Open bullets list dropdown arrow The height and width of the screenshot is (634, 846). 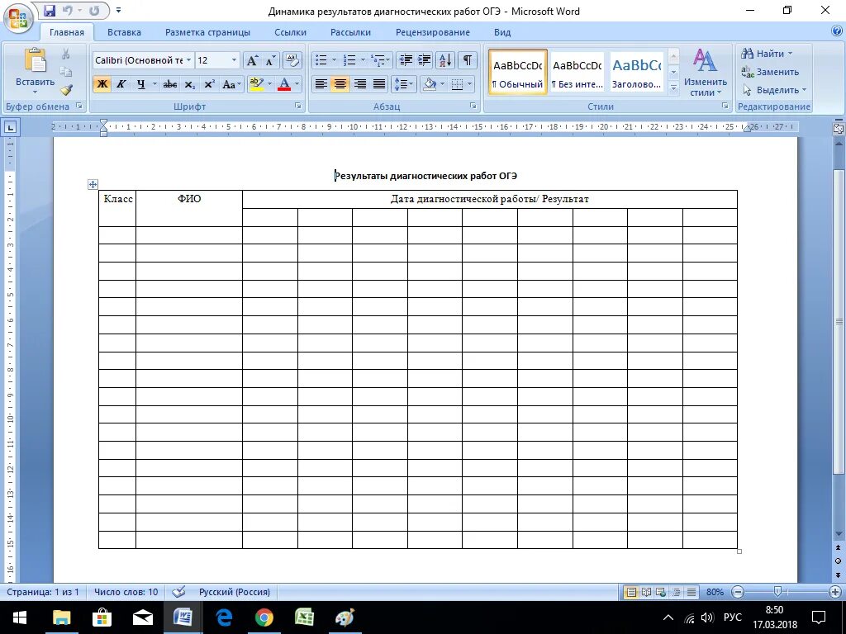pos(334,60)
